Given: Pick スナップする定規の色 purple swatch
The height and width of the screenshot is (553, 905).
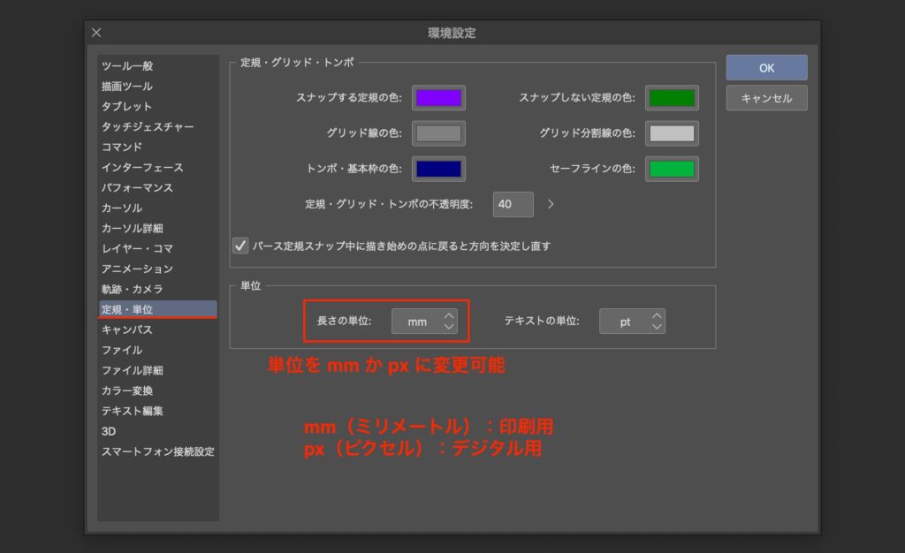Looking at the screenshot, I should (438, 98).
